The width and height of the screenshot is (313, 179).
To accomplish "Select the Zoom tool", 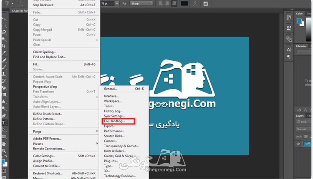I will coord(4,151).
